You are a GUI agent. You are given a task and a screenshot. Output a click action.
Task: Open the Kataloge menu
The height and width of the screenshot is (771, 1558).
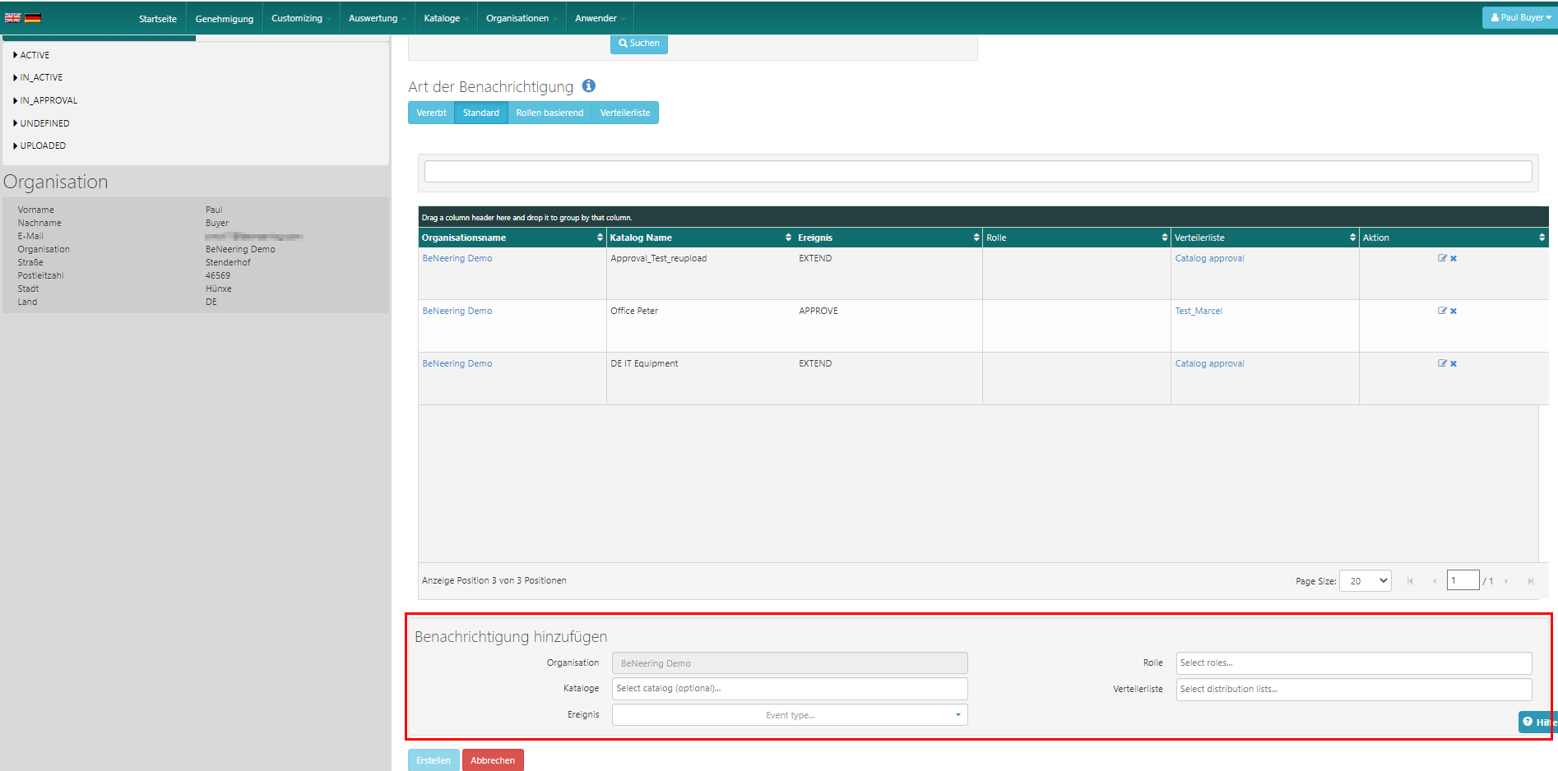point(445,18)
